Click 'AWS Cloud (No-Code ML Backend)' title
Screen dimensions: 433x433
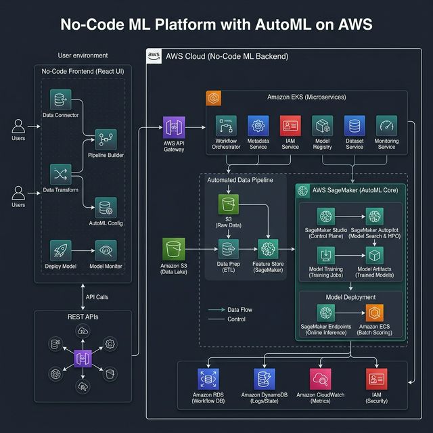click(x=227, y=56)
